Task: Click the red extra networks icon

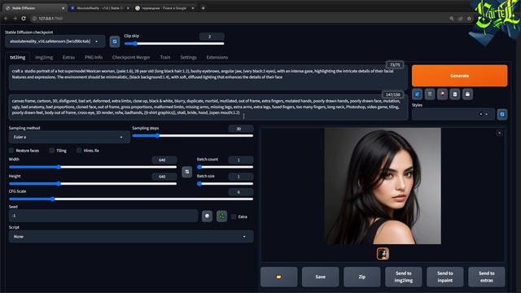Action: [442, 94]
